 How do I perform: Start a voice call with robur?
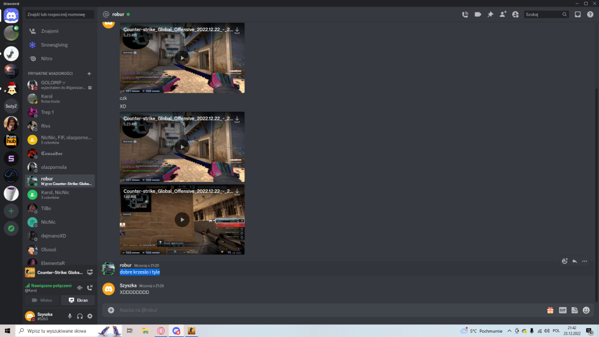click(465, 14)
